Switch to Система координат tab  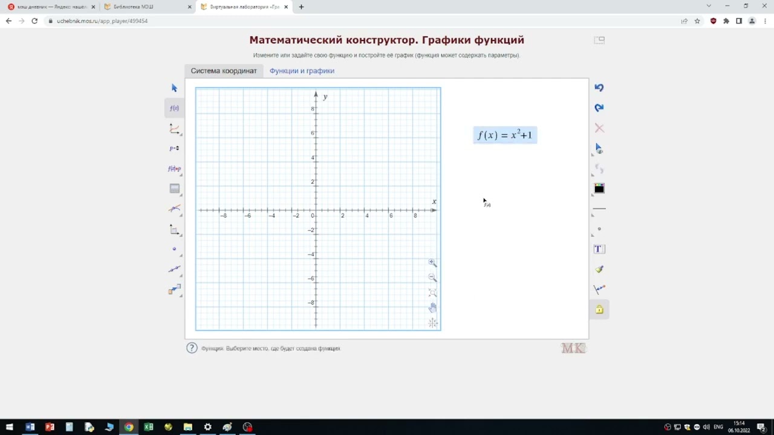(x=224, y=71)
